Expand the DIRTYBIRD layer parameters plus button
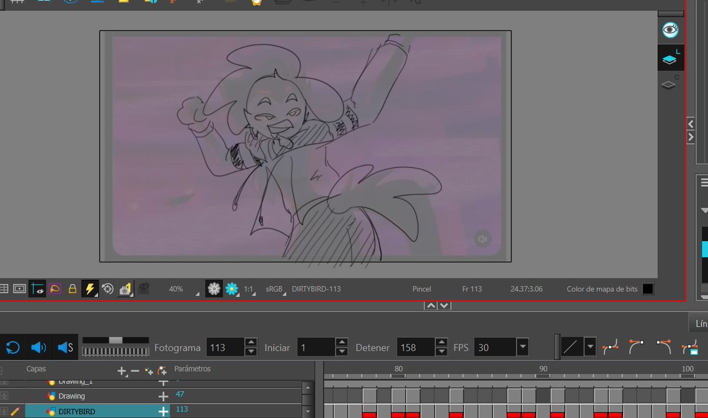Screen dimensions: 708x418 [163, 412]
